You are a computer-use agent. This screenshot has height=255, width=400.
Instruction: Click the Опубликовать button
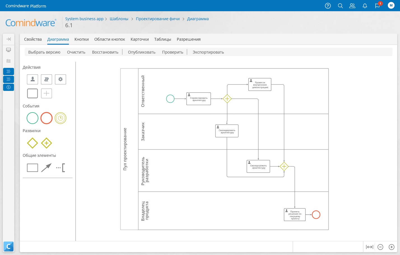pos(141,52)
